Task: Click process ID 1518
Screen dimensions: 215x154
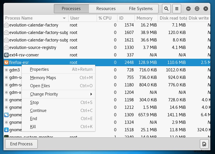Action: click(x=129, y=130)
